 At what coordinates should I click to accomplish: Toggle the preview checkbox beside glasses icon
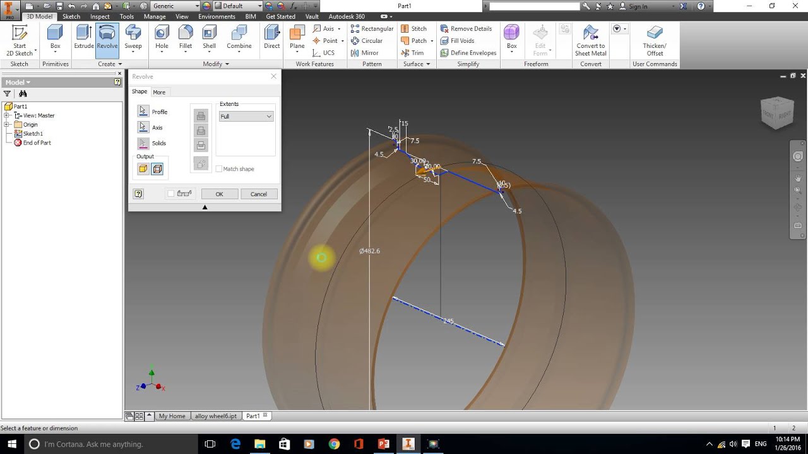171,194
